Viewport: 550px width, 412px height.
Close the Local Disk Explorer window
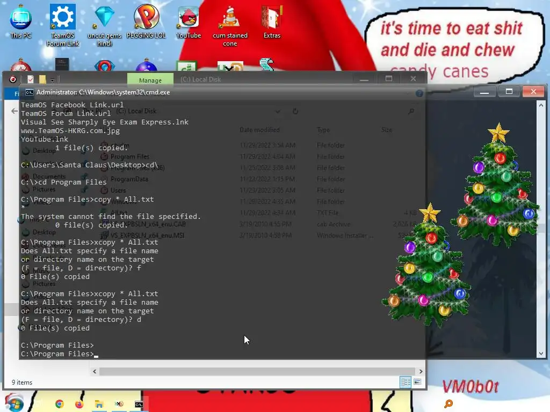click(413, 79)
